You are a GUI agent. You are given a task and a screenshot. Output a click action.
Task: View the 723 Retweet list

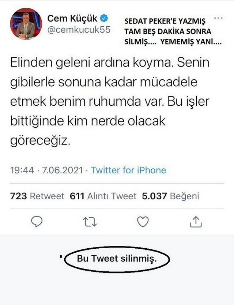point(37,196)
